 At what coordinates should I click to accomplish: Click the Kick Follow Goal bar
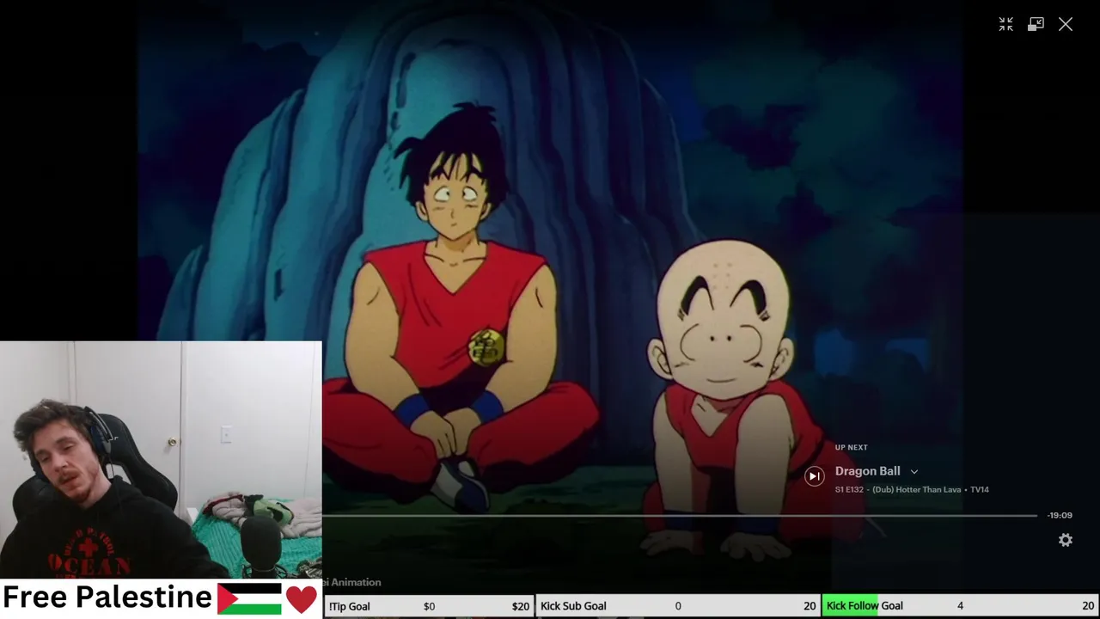tap(960, 606)
